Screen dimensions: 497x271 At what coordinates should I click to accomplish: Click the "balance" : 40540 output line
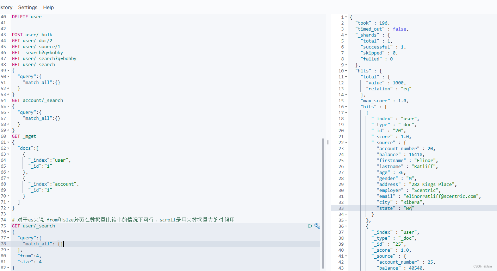coord(400,268)
